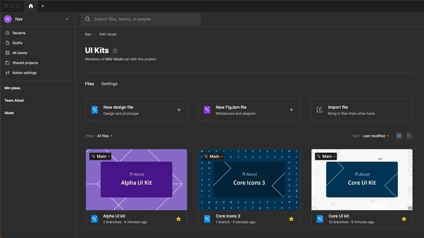Create a New design file
This screenshot has width=424, height=238.
(x=137, y=110)
